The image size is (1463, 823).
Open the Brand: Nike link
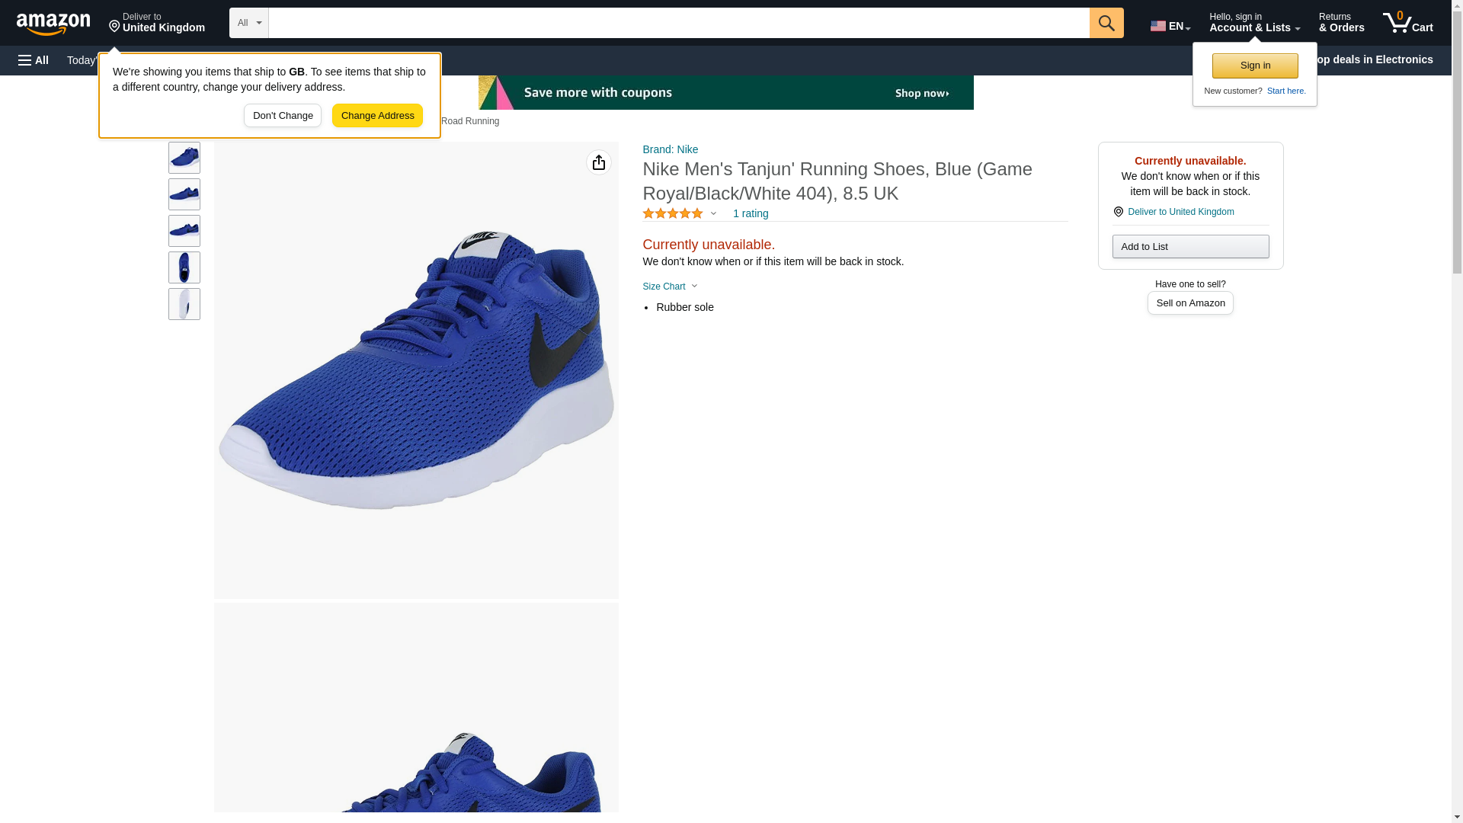[x=670, y=149]
